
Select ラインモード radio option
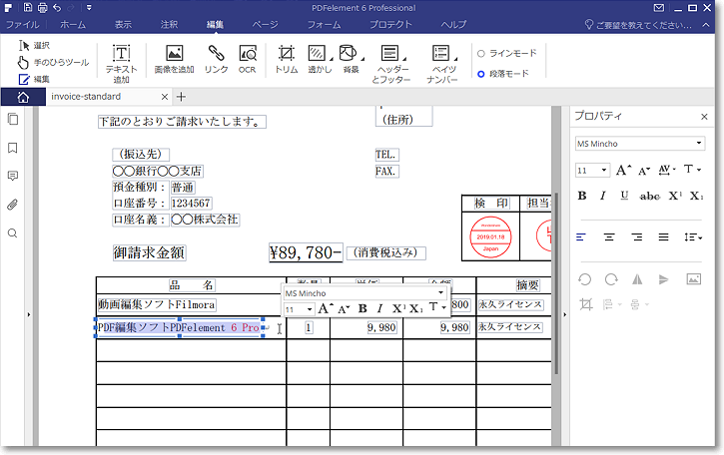tap(507, 54)
